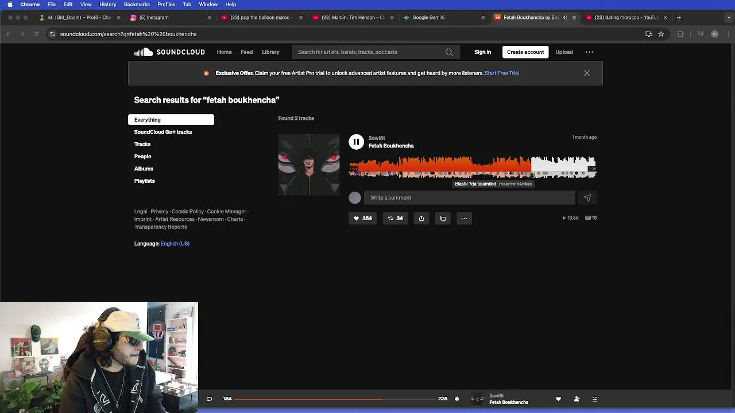Open the Transparency Reports link
The width and height of the screenshot is (735, 413).
[160, 227]
